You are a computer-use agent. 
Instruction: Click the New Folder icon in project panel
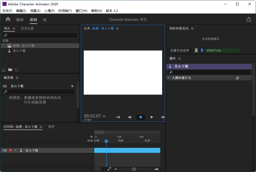click(x=10, y=69)
